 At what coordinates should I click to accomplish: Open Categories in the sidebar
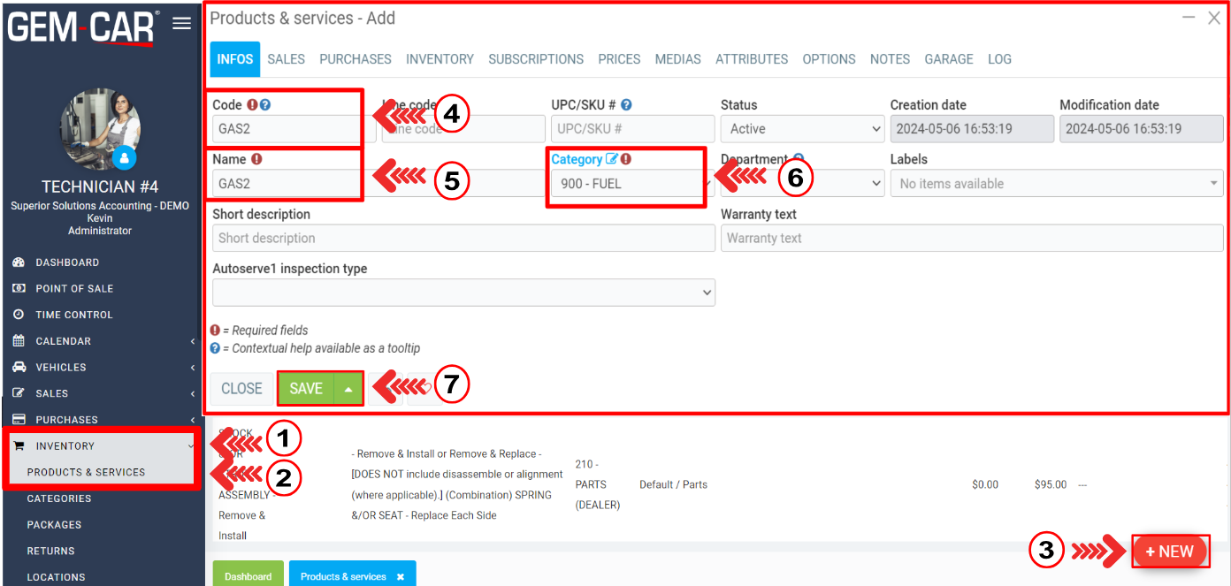[59, 498]
